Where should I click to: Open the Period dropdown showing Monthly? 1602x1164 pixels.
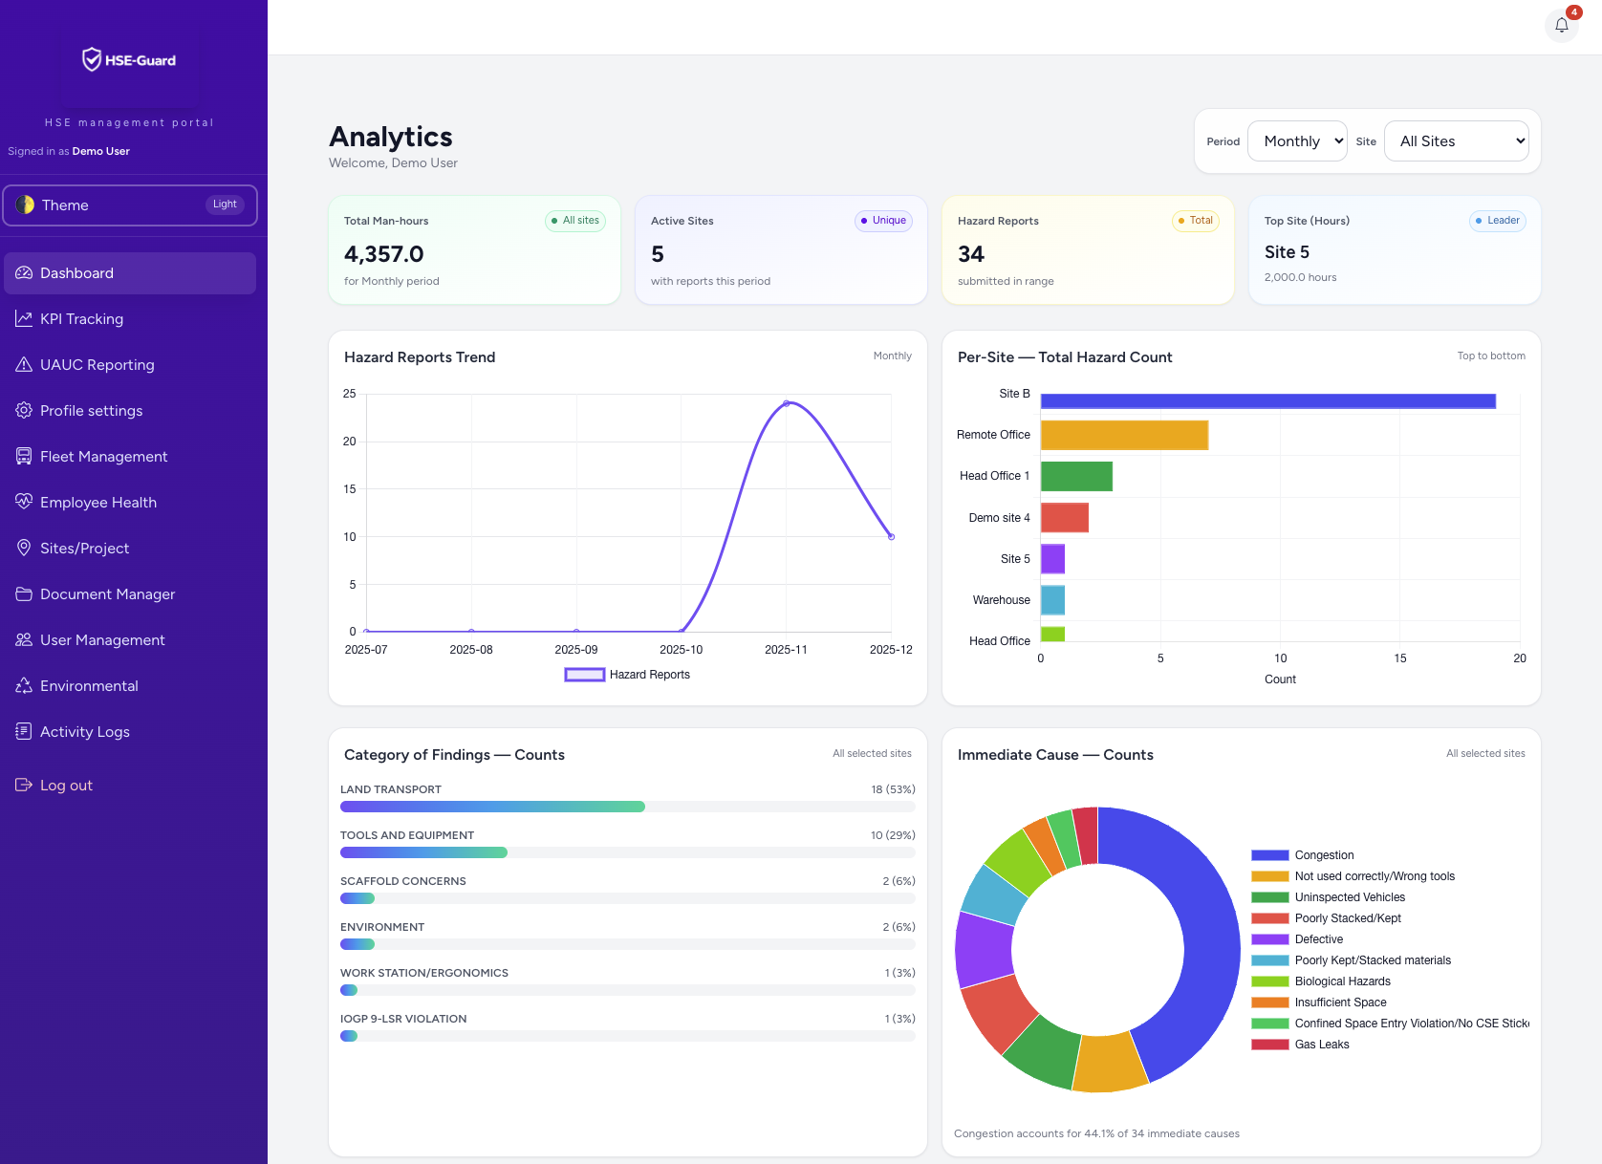tap(1297, 140)
